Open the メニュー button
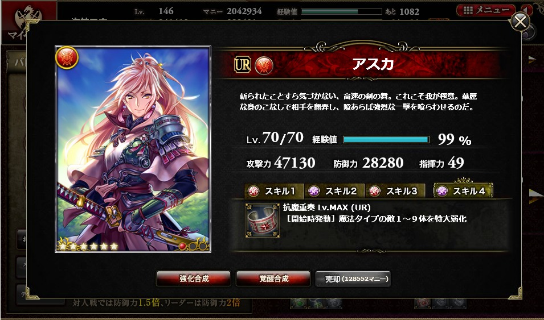 (486, 10)
